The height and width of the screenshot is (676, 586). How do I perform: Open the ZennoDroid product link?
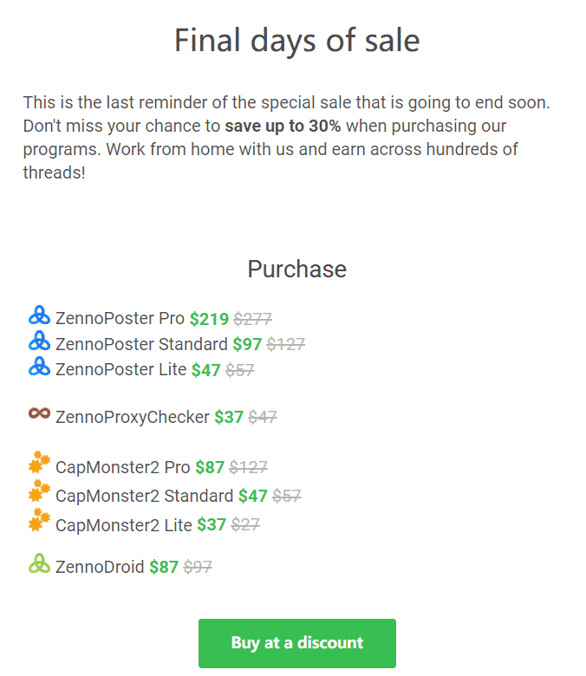[x=100, y=567]
